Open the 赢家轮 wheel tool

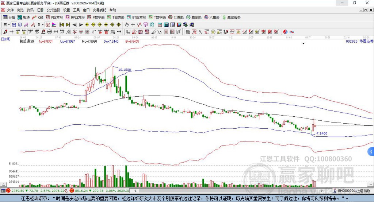[x=194, y=18]
